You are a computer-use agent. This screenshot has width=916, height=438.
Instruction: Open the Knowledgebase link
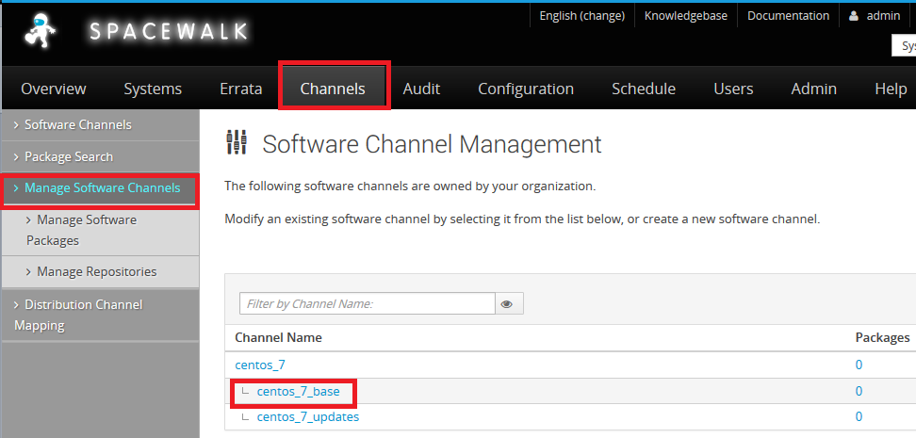tap(686, 16)
